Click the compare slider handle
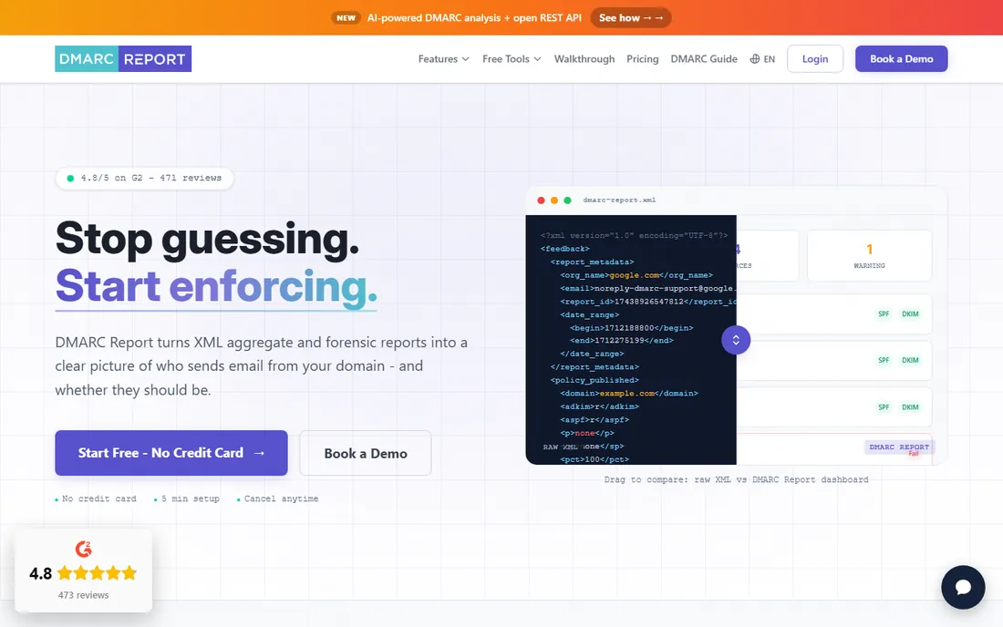The width and height of the screenshot is (1003, 627). pos(736,340)
